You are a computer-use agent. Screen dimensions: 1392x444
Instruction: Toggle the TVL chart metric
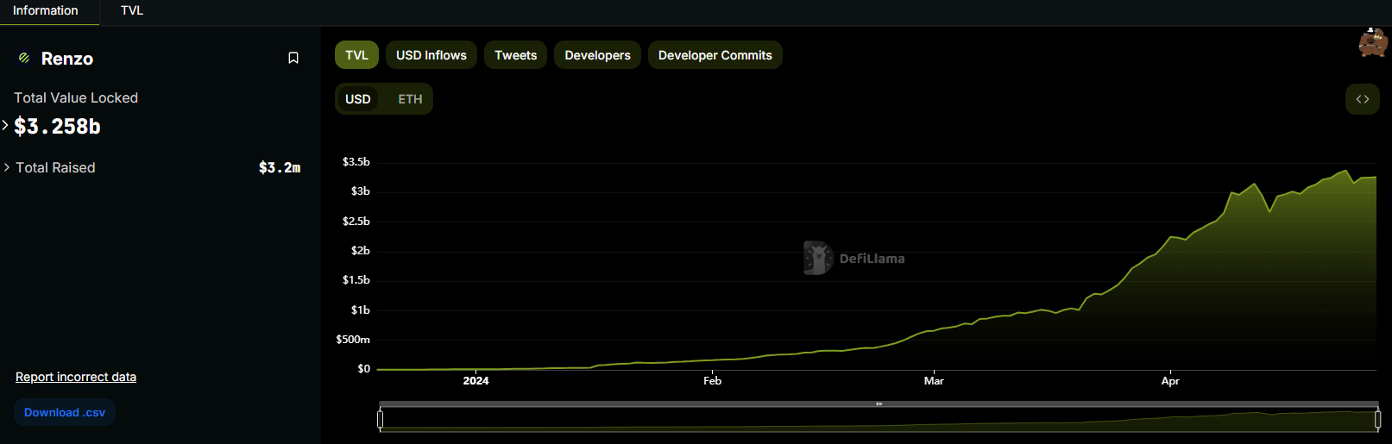(x=356, y=55)
